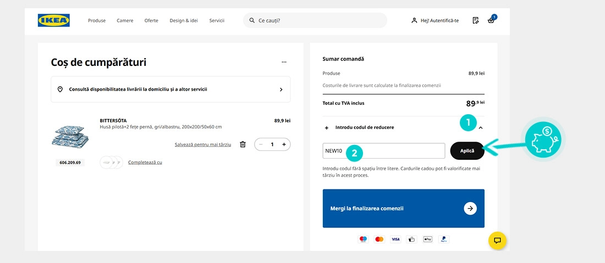Click the delivery cost note in the order summary

point(382,86)
